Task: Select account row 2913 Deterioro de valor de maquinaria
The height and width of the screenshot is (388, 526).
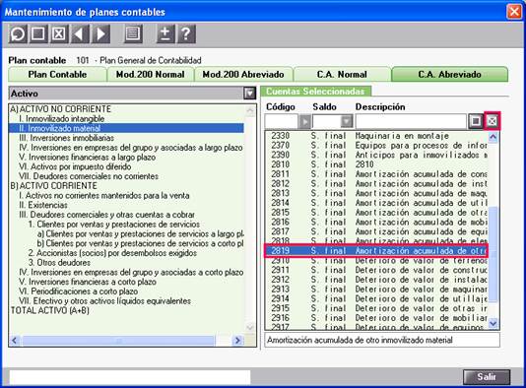Action: click(376, 290)
